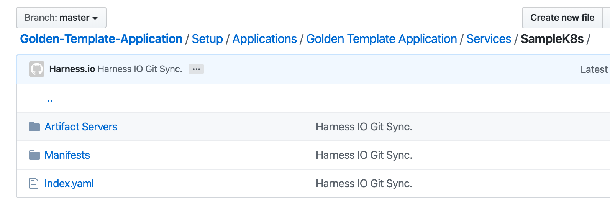Click the Latest commit label
Screen dimensions: 610x214
pos(595,69)
